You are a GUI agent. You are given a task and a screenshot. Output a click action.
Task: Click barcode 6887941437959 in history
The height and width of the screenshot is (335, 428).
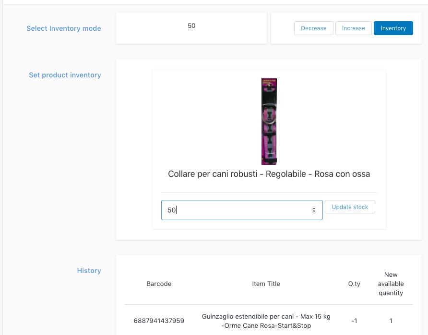tap(159, 321)
